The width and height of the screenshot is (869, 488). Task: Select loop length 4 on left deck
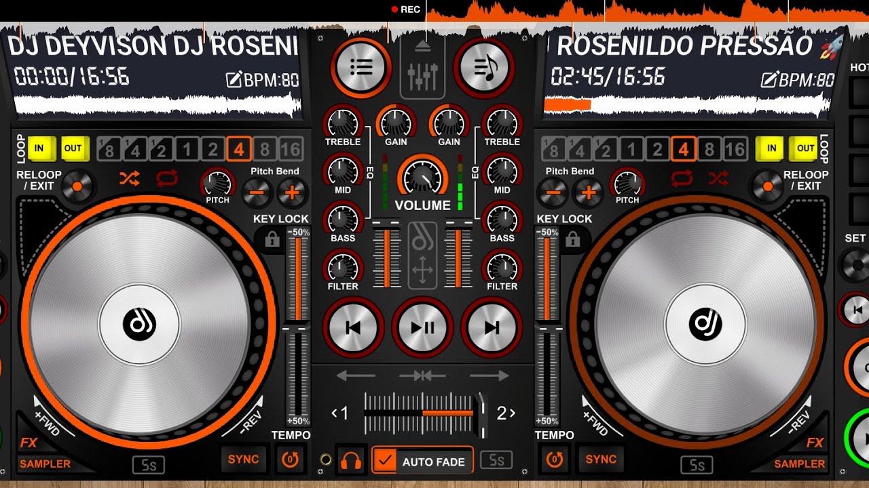click(x=239, y=149)
